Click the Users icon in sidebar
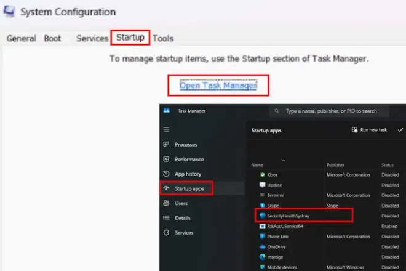 click(166, 203)
